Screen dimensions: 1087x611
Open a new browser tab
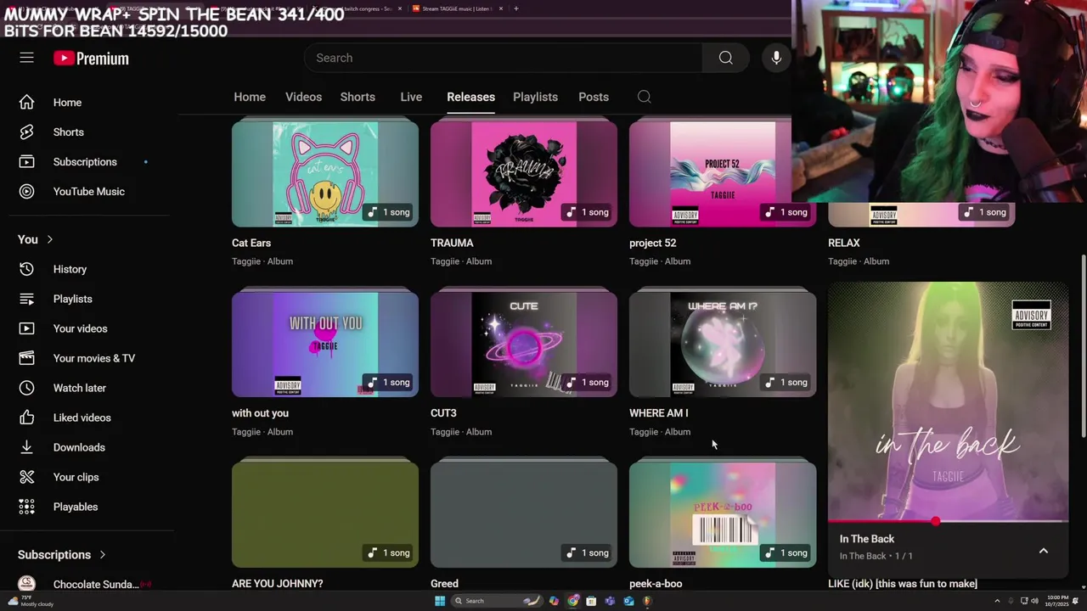pos(515,8)
